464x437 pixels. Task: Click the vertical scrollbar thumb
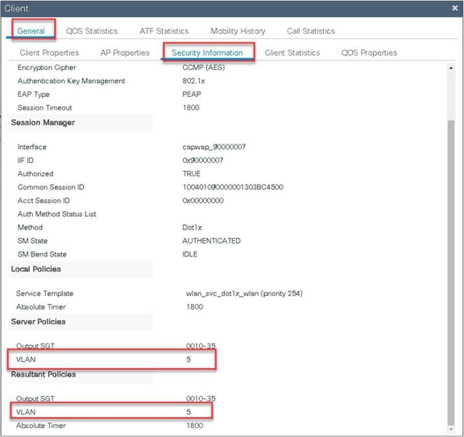pyautogui.click(x=451, y=273)
